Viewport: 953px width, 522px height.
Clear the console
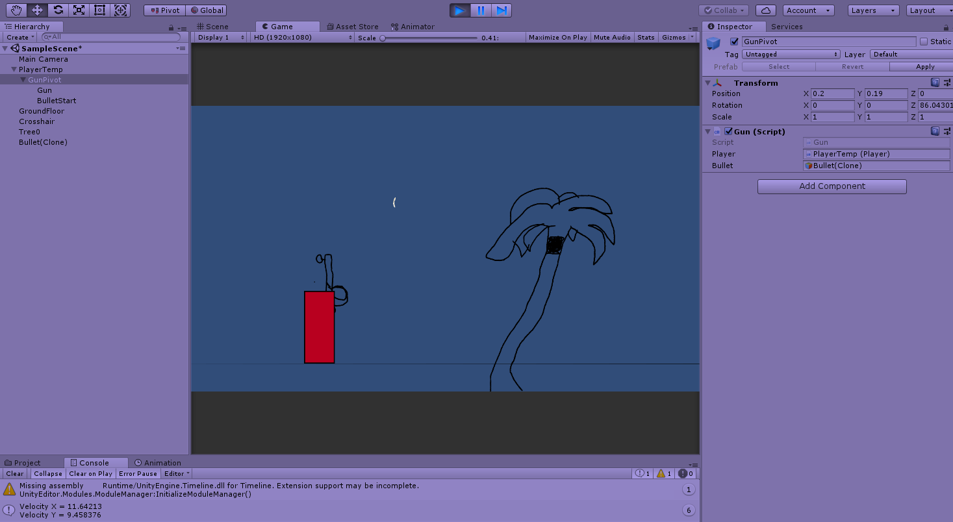(x=14, y=474)
